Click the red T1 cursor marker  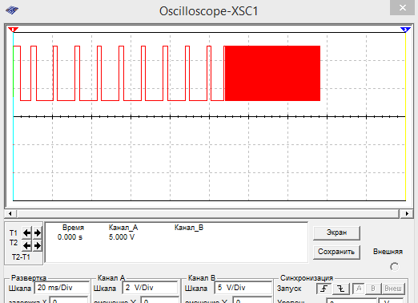pos(13,30)
